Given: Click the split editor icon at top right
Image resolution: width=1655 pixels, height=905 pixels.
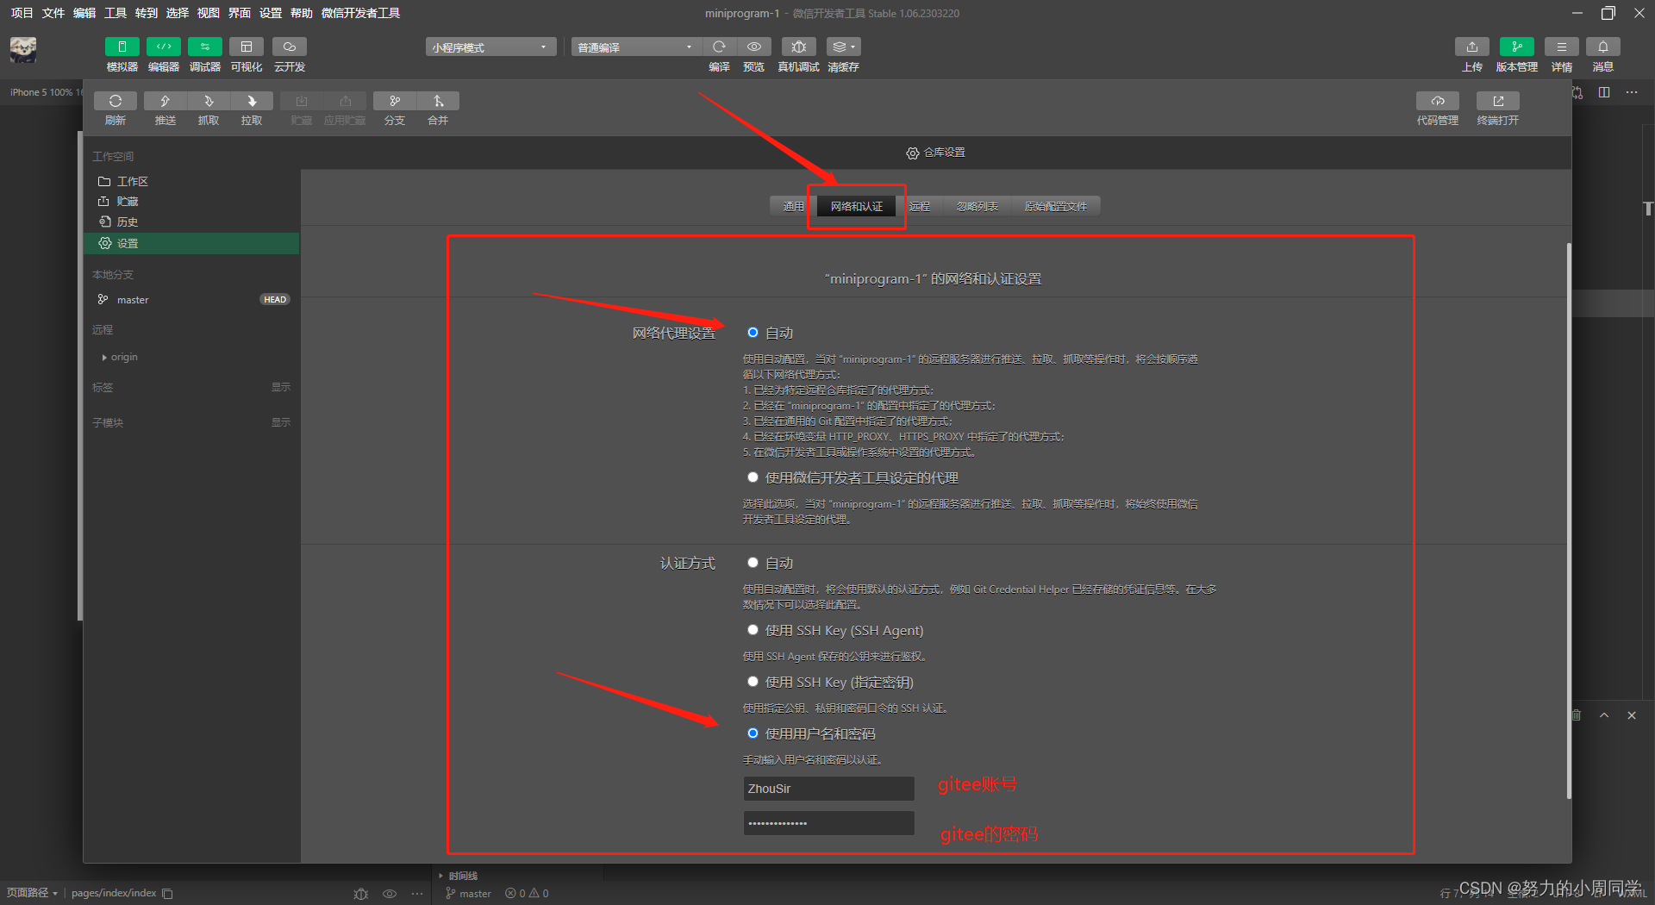Looking at the screenshot, I should pos(1604,92).
